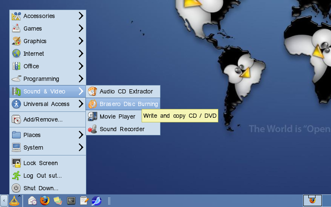Image resolution: width=331 pixels, height=207 pixels.
Task: Expand the Office submenu arrow
Action: coord(81,66)
